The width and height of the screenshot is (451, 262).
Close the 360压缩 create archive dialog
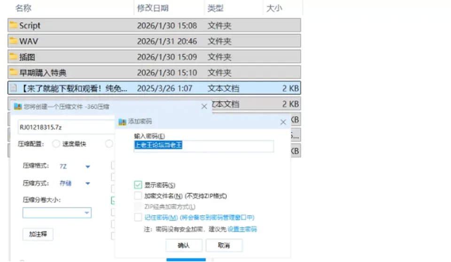pos(204,106)
